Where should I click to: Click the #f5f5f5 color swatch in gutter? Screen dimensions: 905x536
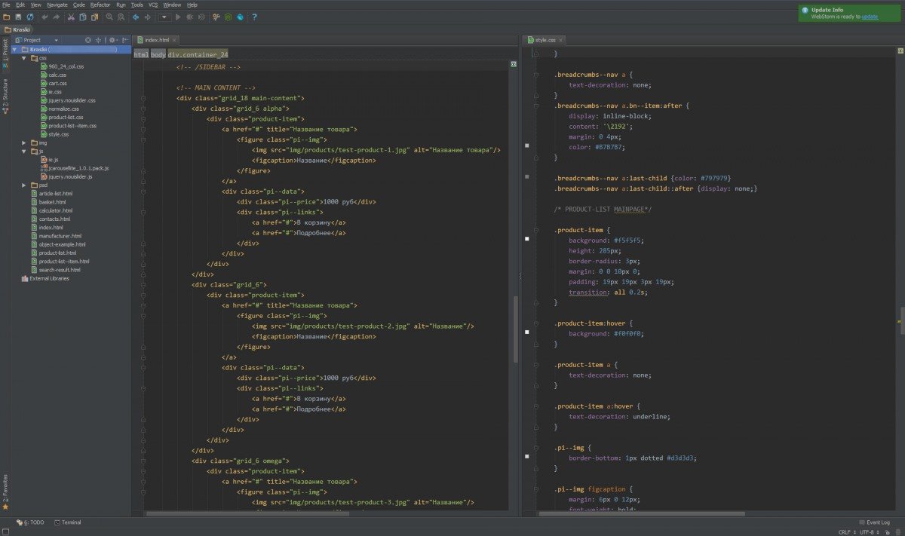527,238
